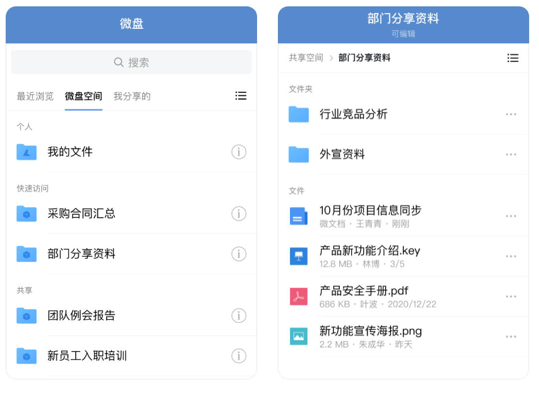Open more options for 外宣资料 folder

coord(511,155)
